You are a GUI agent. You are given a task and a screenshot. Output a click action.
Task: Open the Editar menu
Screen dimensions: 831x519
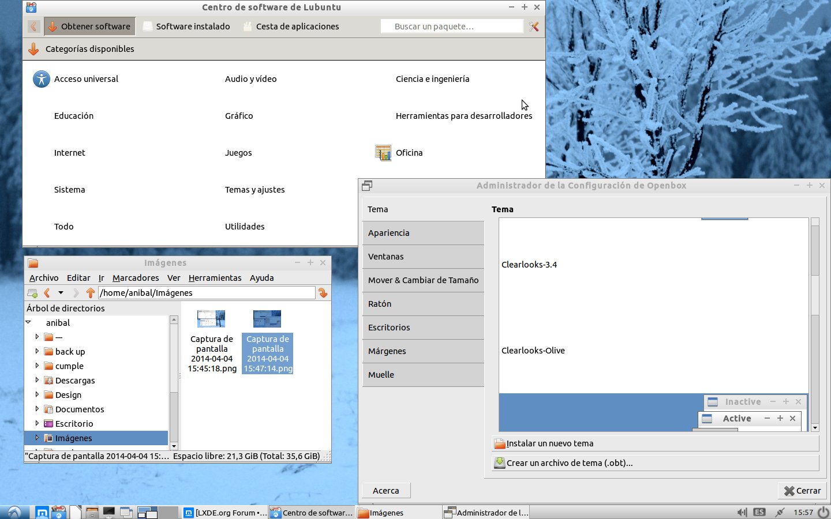click(78, 278)
